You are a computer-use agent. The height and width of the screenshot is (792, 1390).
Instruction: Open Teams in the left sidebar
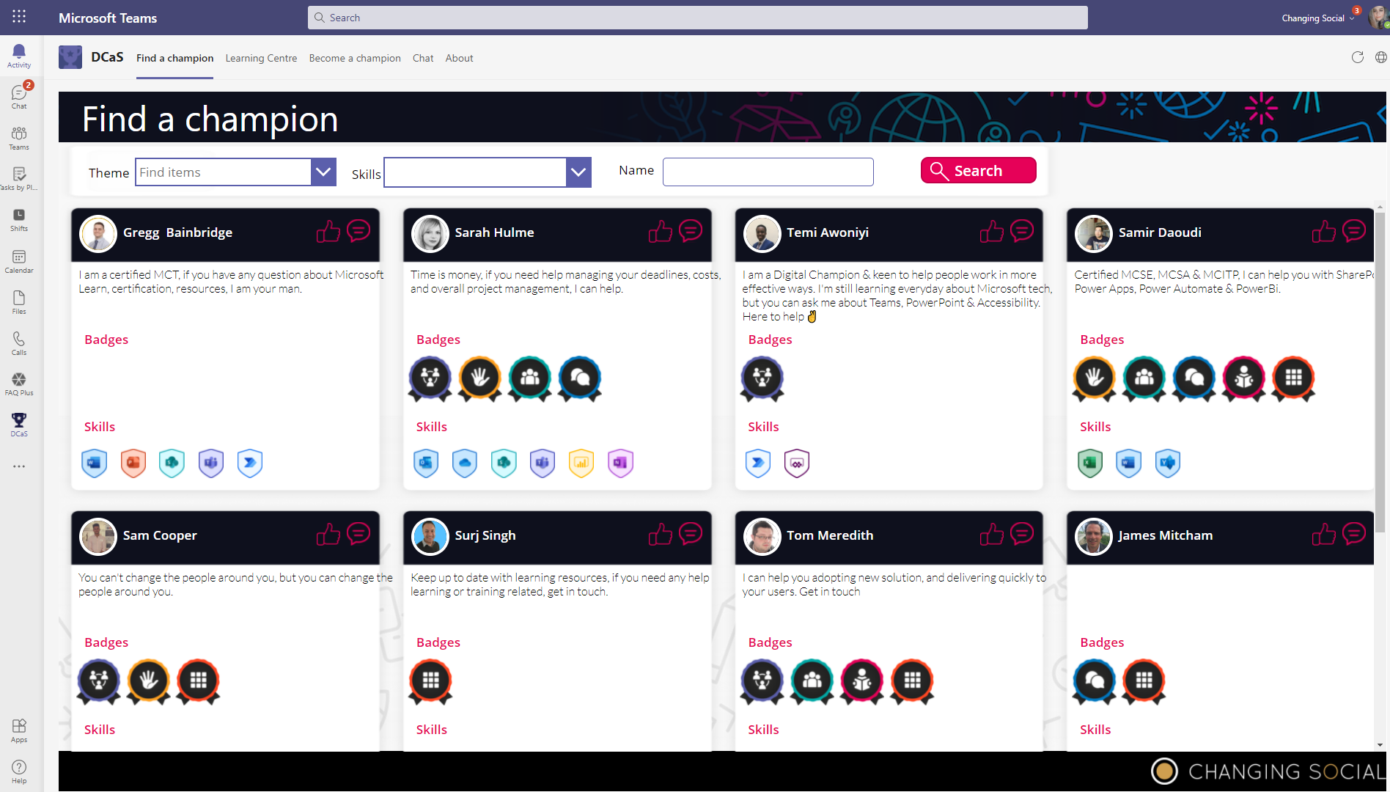tap(19, 138)
